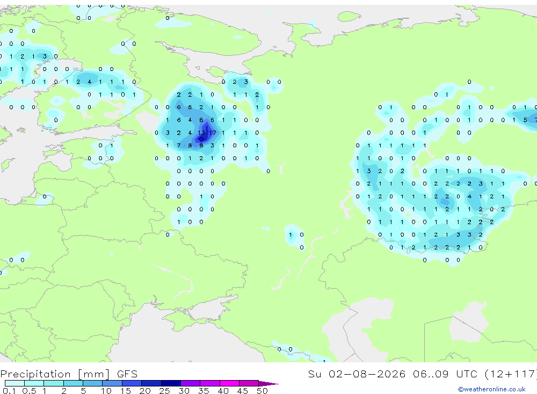The image size is (537, 394).
Task: Click the 'Precipitation [mm] GFS' title text
Action: pyautogui.click(x=69, y=374)
